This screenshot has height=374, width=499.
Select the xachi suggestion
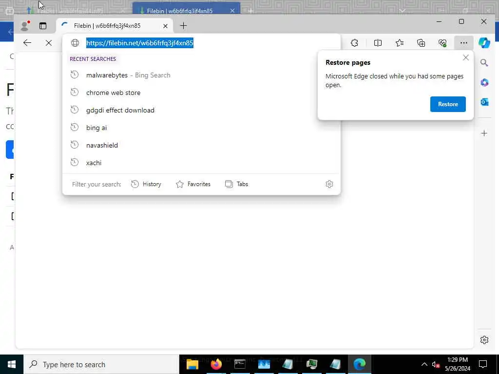click(201, 163)
